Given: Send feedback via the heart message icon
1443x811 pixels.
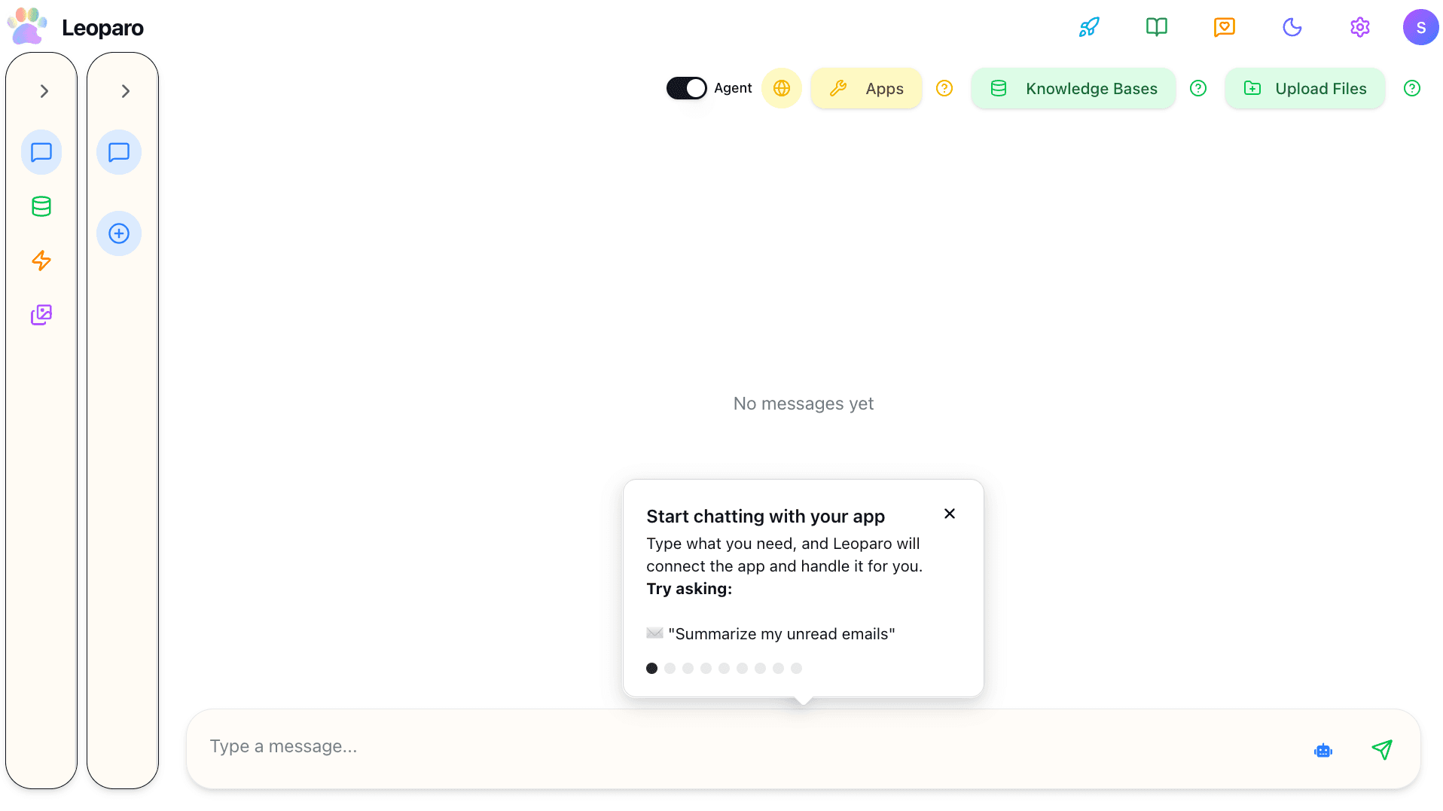Looking at the screenshot, I should click(1224, 27).
